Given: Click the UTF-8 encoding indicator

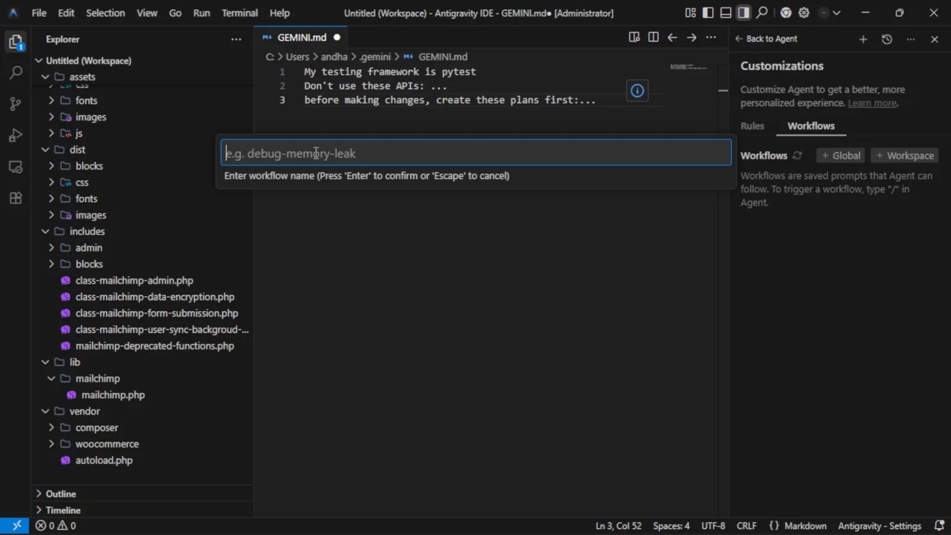Looking at the screenshot, I should coord(713,525).
